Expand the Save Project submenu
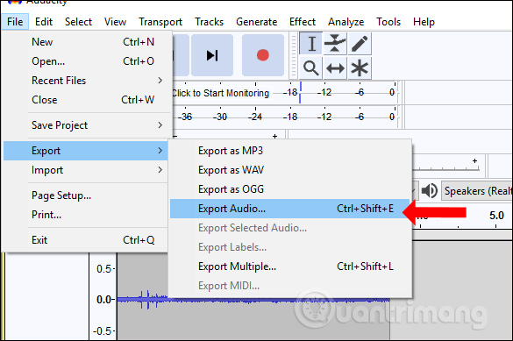 click(x=88, y=125)
